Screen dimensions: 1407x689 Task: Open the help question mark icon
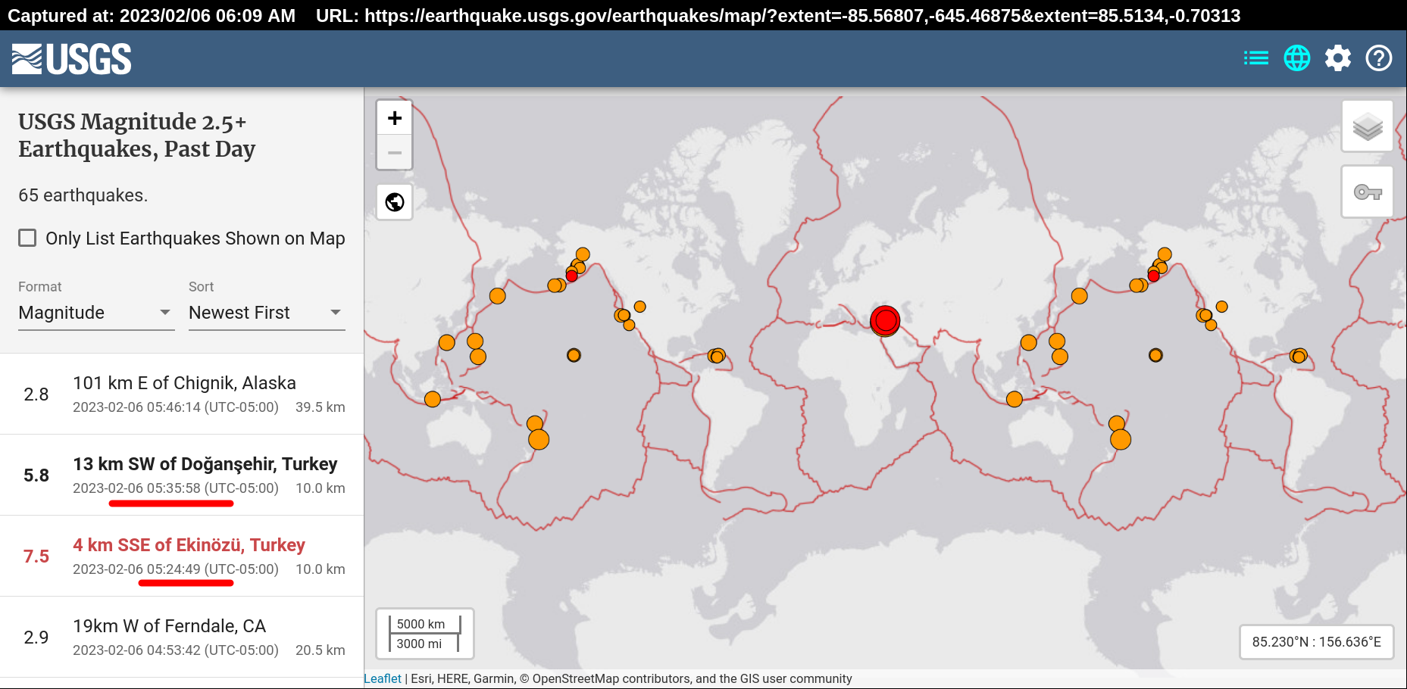(x=1379, y=58)
